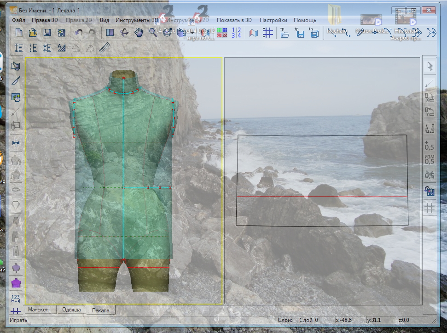Click the rotate view icon
447x333 pixels.
124,33
